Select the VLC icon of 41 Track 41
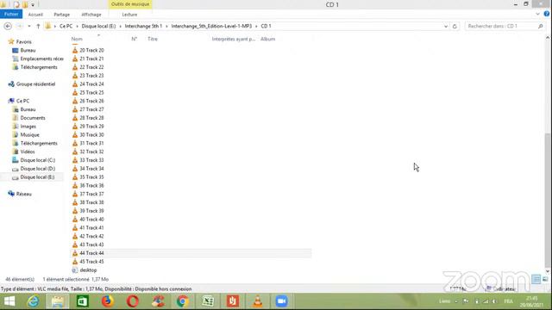552x310 pixels. pyautogui.click(x=75, y=227)
